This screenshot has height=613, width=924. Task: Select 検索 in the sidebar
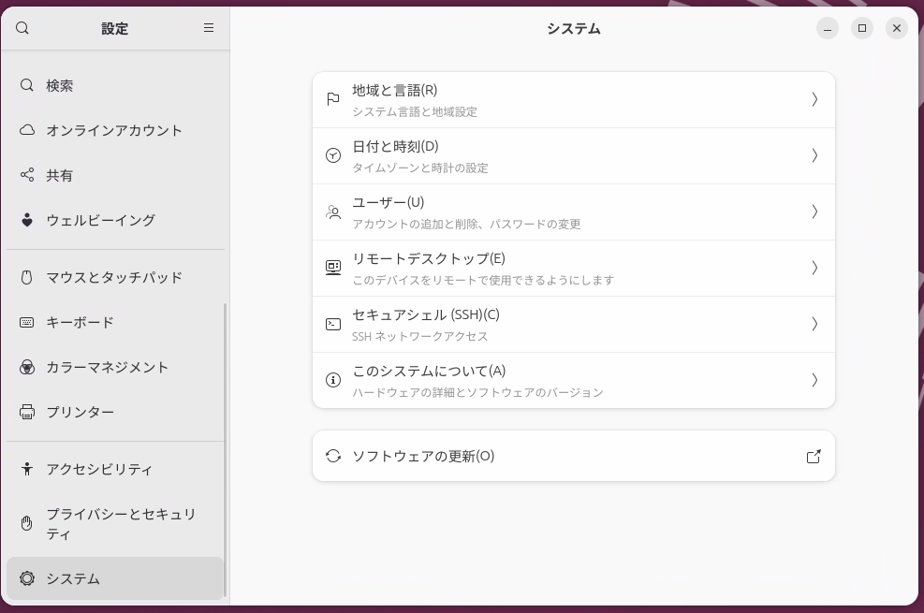click(115, 85)
